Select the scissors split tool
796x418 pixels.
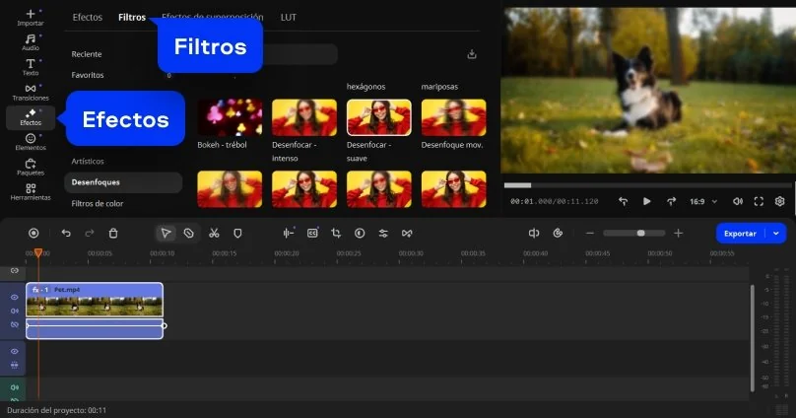coord(214,233)
